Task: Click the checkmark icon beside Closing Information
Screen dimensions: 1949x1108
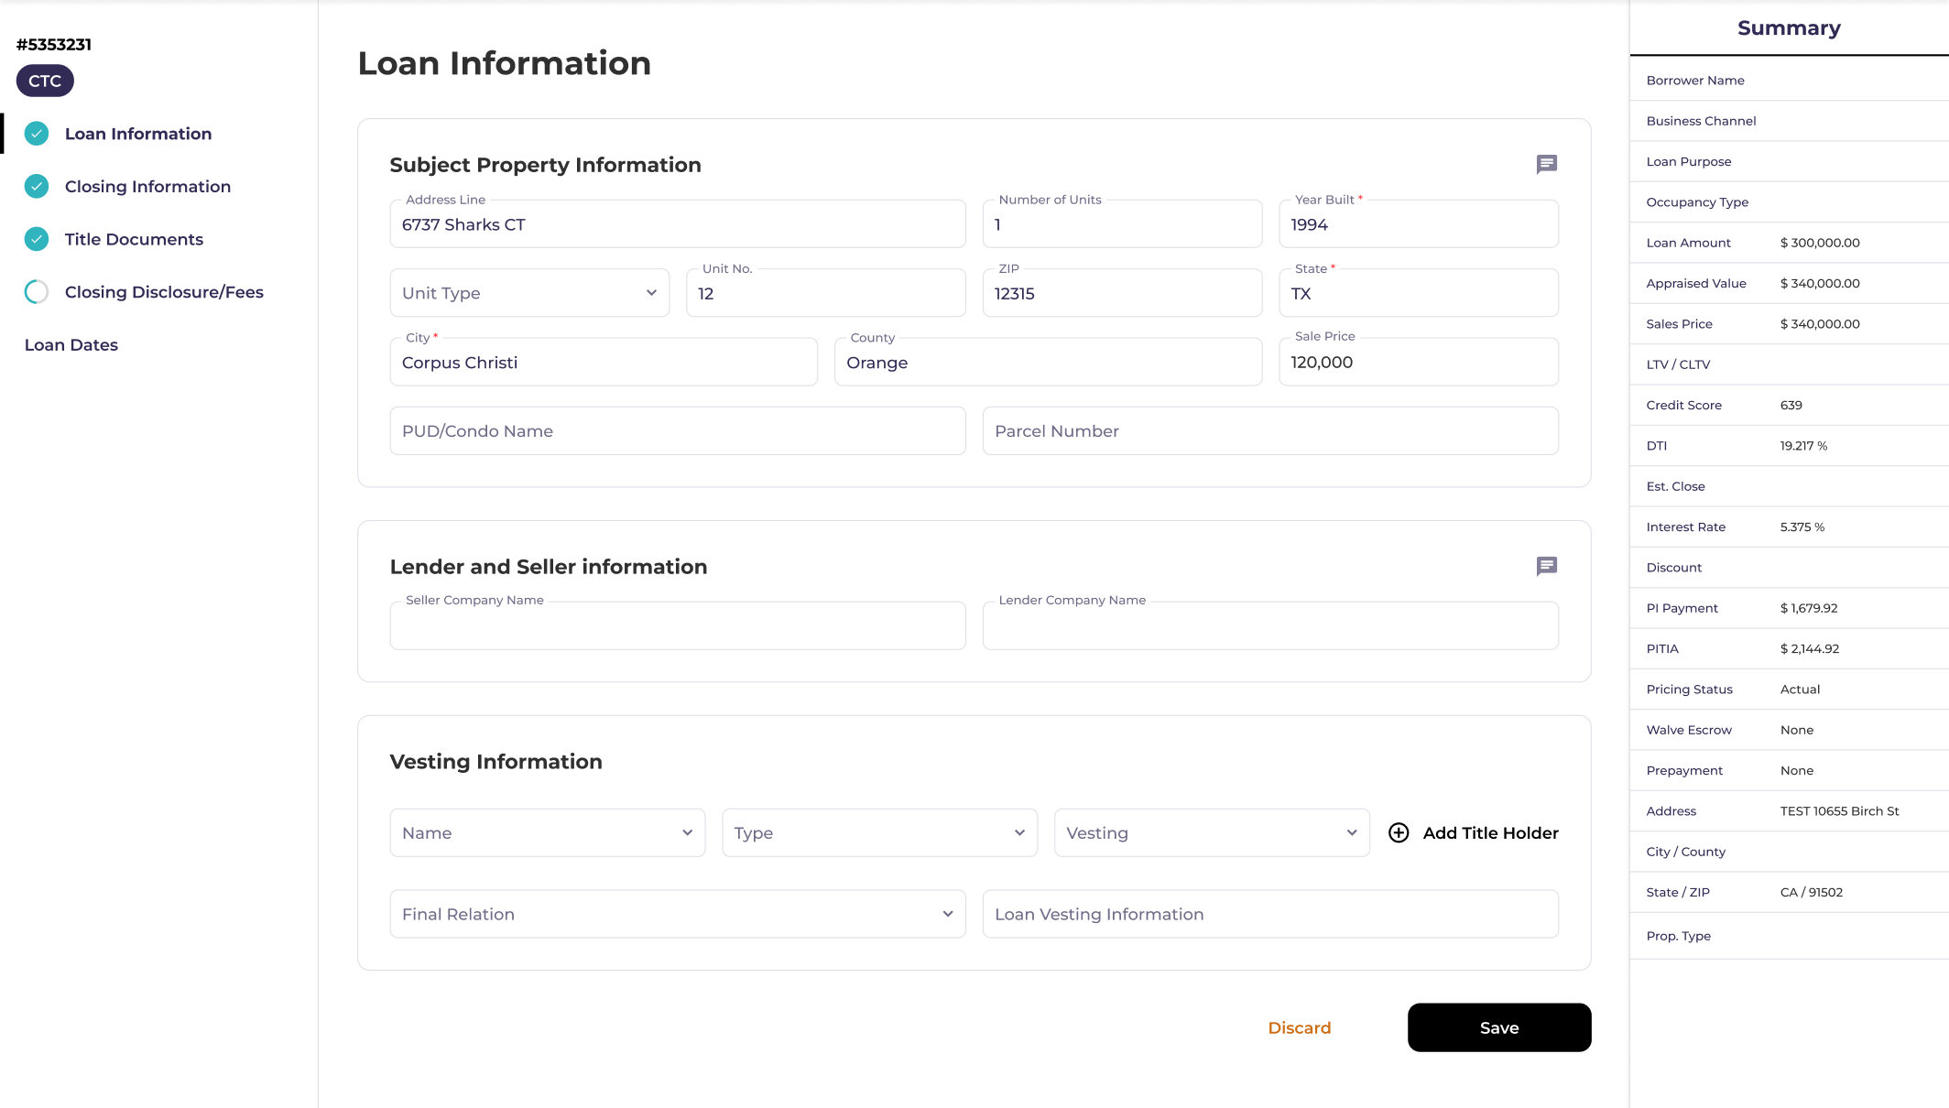Action: 36,186
